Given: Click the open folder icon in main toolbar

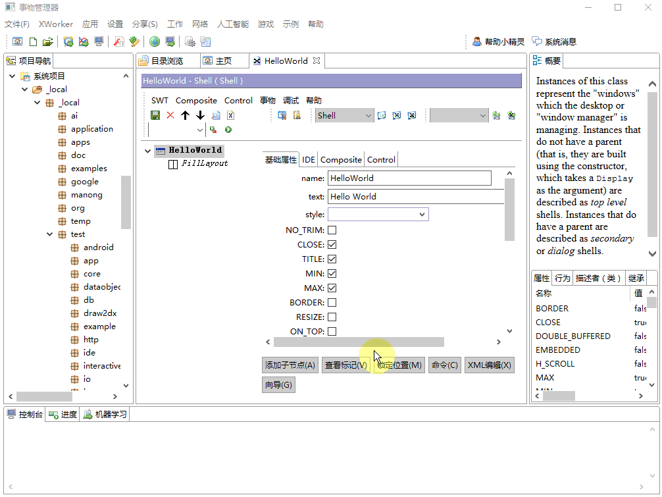Looking at the screenshot, I should click(x=47, y=41).
